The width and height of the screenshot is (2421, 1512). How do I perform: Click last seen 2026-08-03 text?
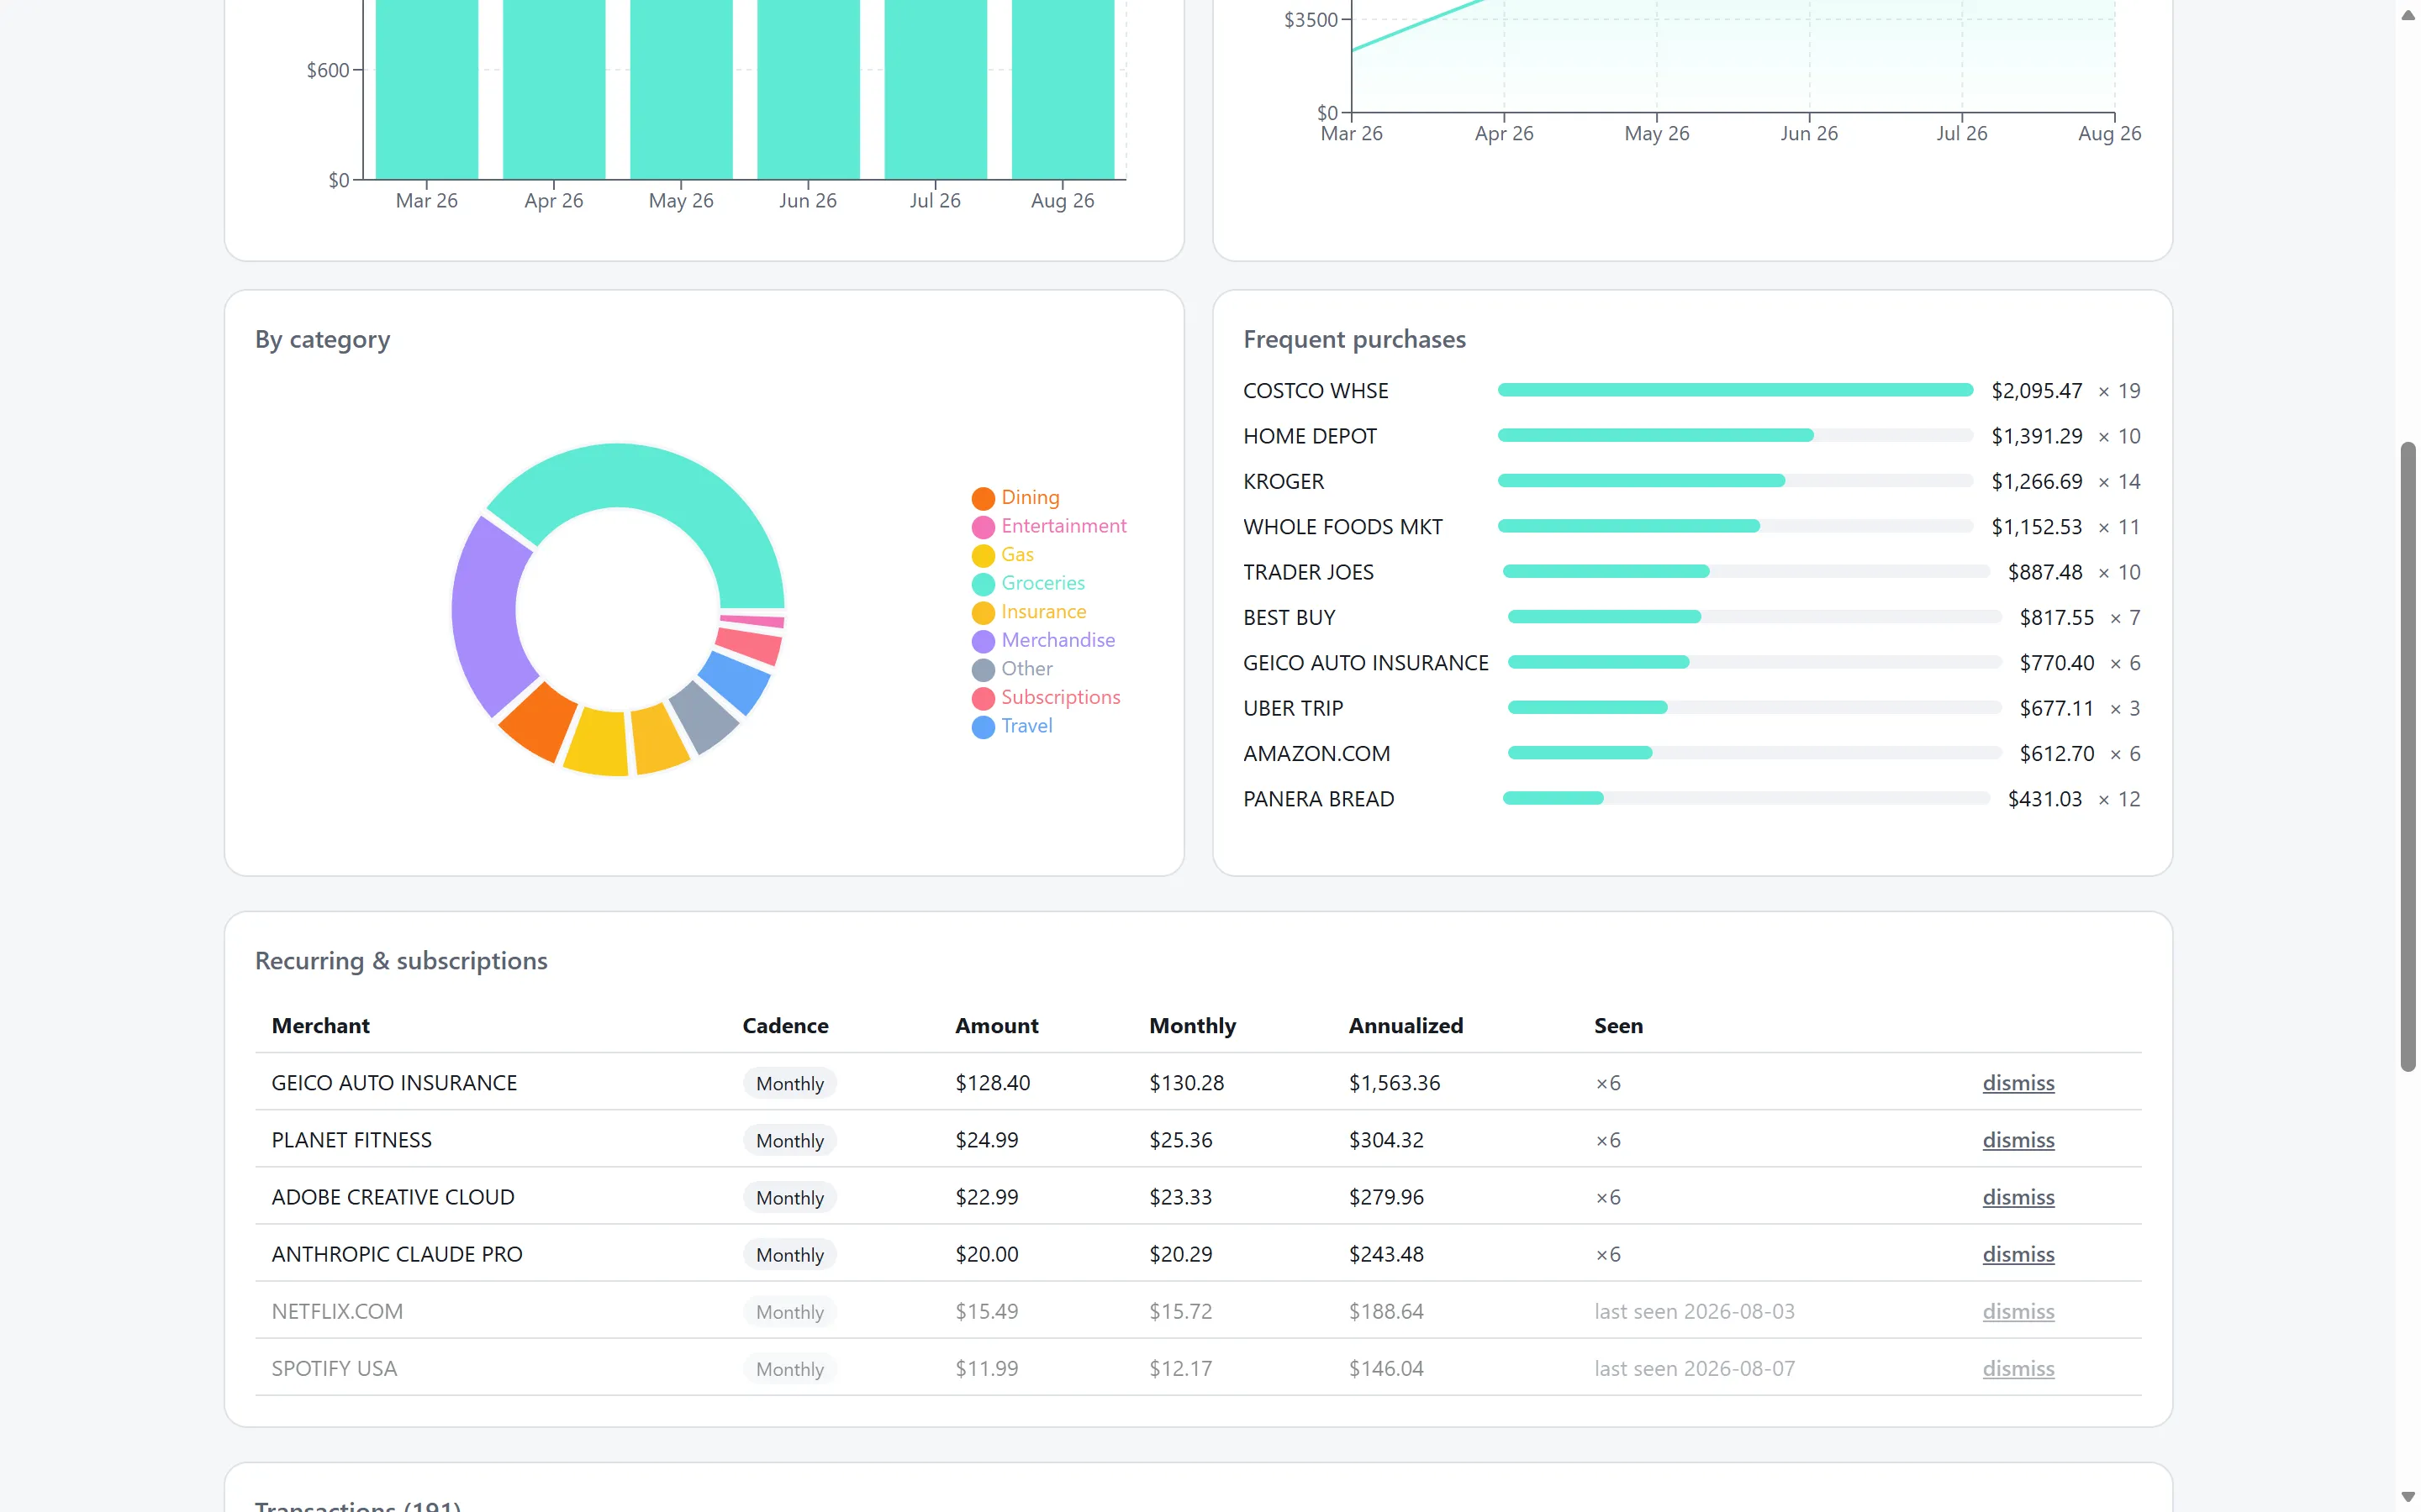point(1694,1311)
